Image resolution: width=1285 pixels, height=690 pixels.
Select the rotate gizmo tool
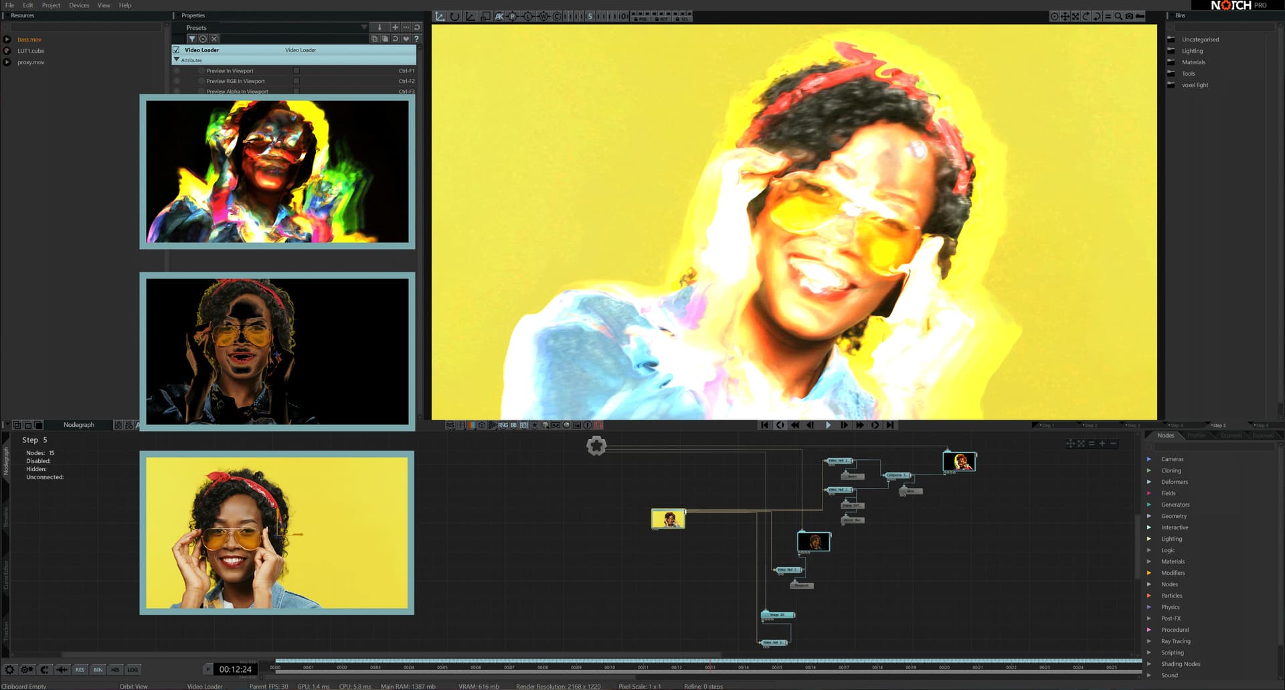tap(455, 16)
